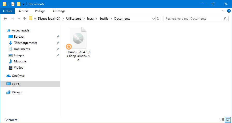Open the Fichier menu
This screenshot has height=123, width=232.
click(8, 11)
